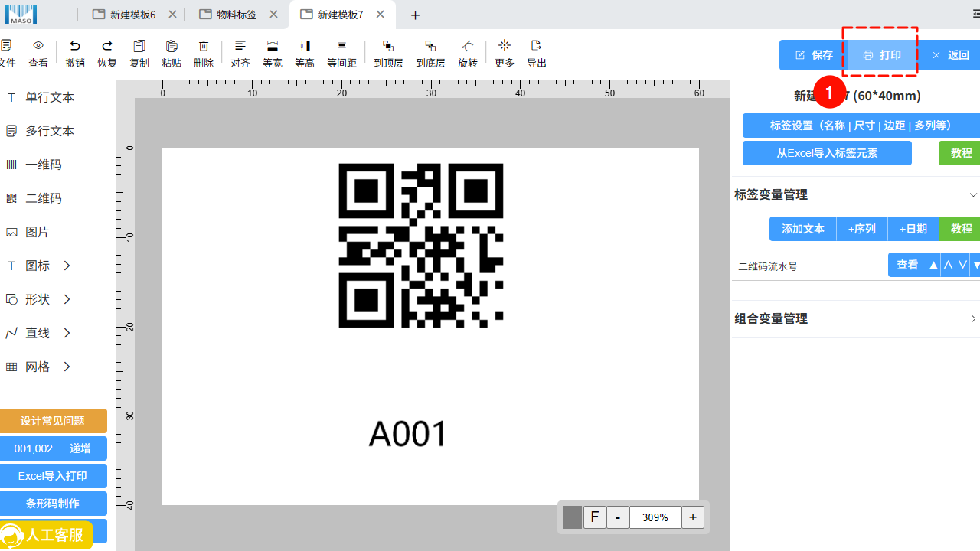Insert a 二维码 QR code element

(34, 198)
